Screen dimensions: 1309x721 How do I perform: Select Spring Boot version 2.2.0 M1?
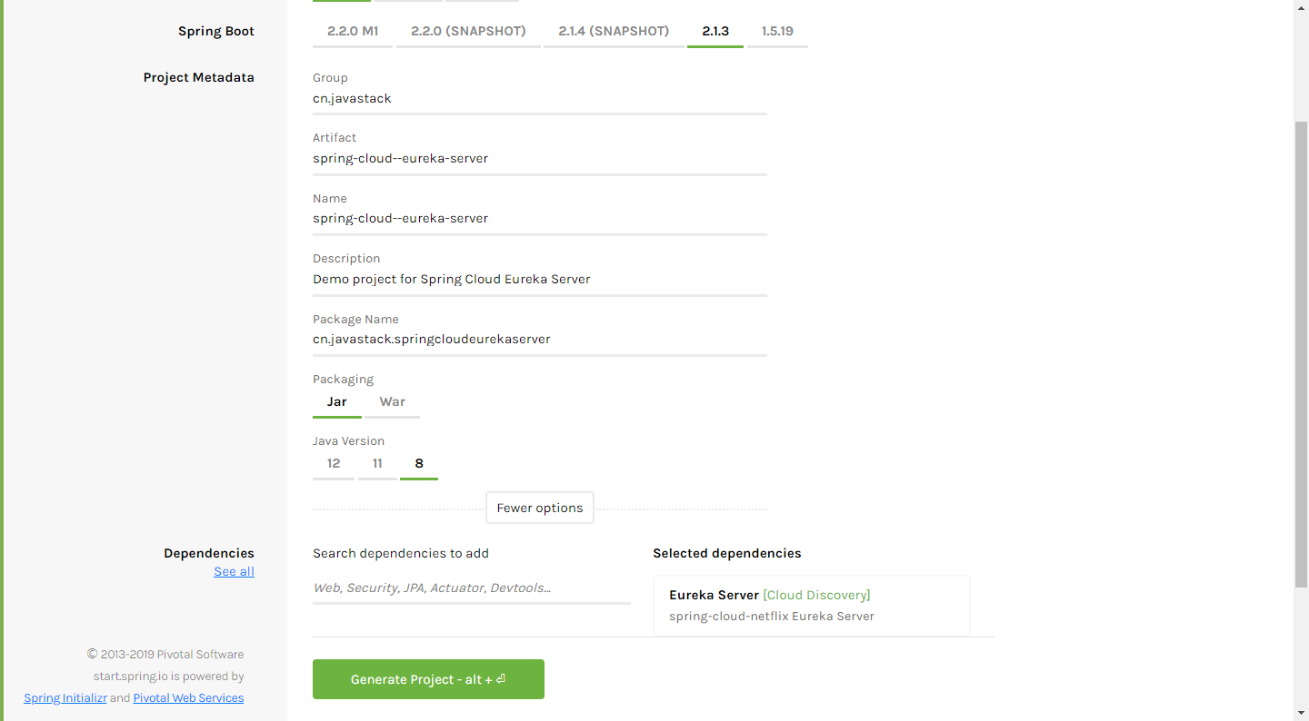pyautogui.click(x=352, y=31)
